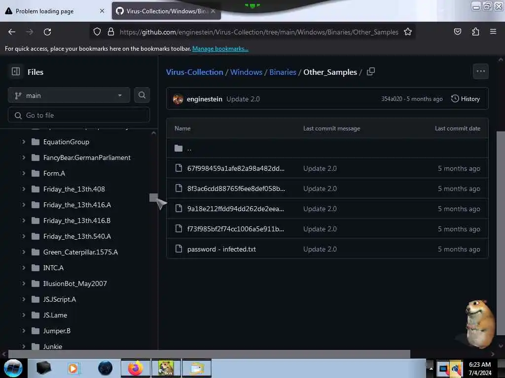The image size is (505, 378).
Task: Click the dark globe taskbar icon
Action: point(106,368)
